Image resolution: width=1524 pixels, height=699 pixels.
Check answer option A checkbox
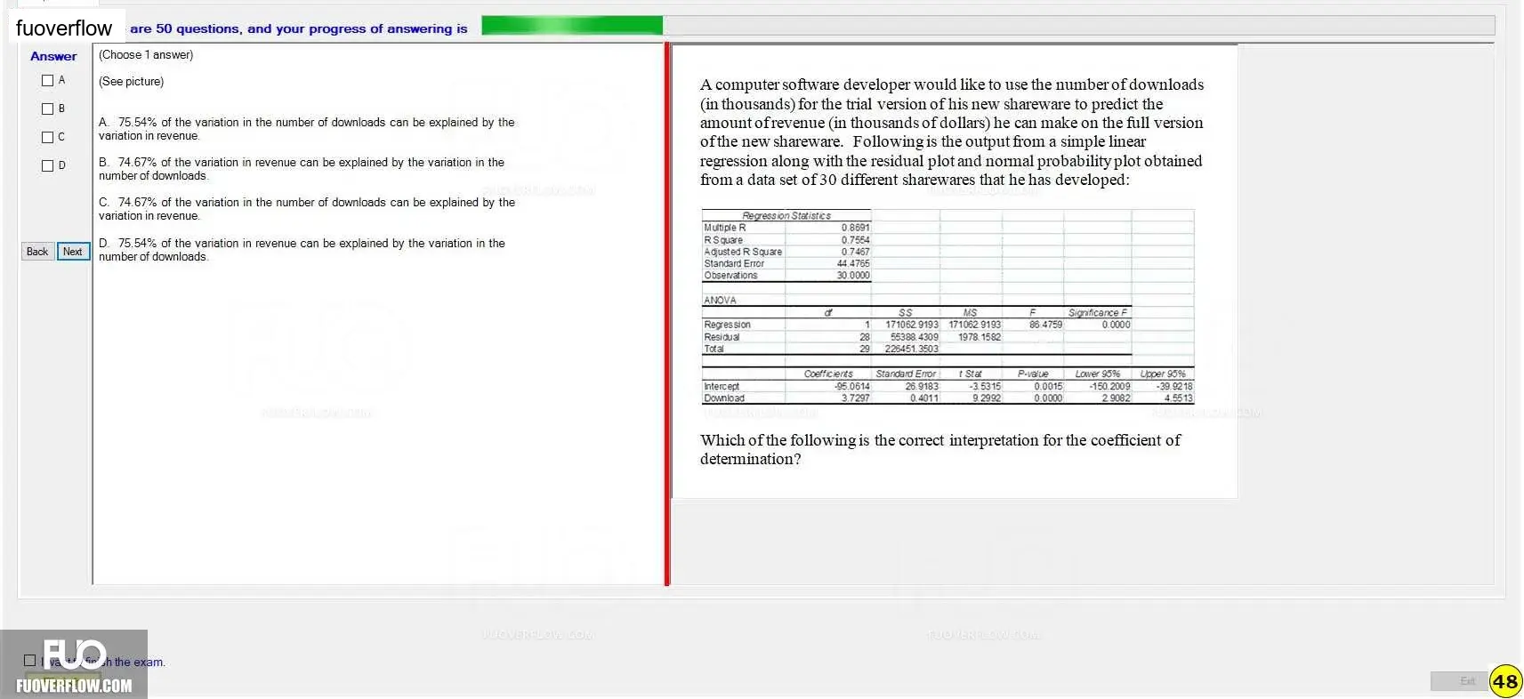point(48,81)
